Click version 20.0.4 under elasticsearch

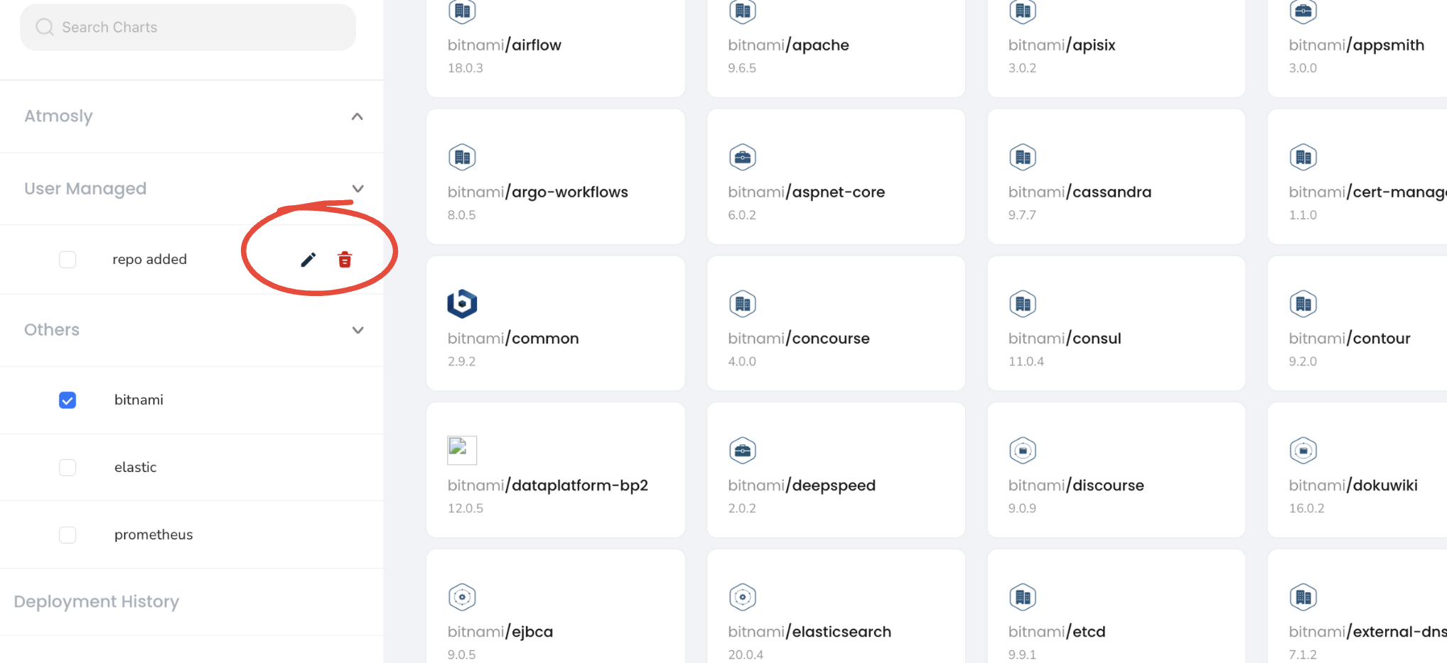click(x=746, y=654)
